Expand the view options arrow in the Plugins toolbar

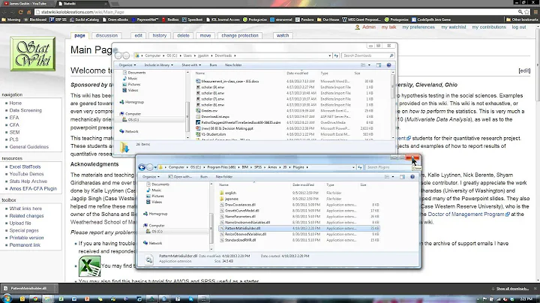coord(392,177)
